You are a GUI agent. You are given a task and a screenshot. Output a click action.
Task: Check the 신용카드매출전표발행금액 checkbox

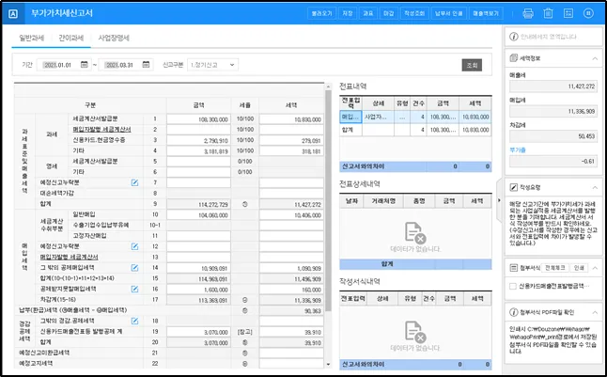[x=513, y=287]
